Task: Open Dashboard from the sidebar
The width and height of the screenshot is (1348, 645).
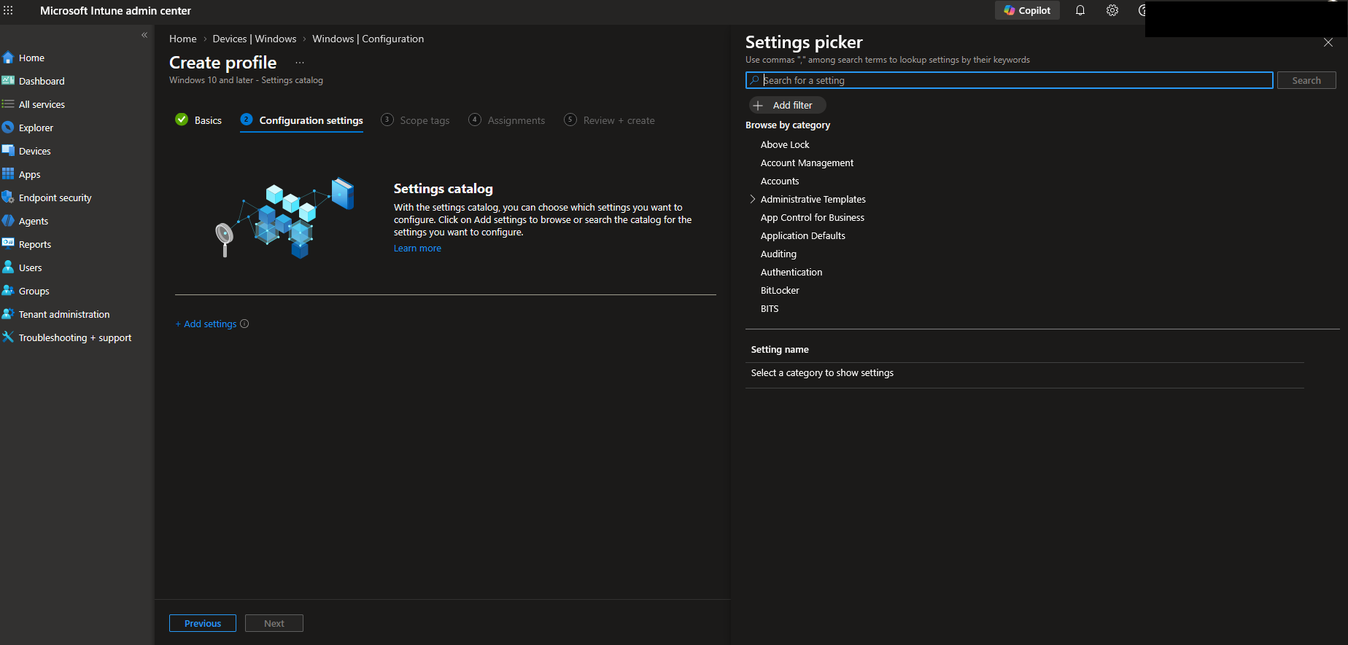Action: tap(42, 81)
